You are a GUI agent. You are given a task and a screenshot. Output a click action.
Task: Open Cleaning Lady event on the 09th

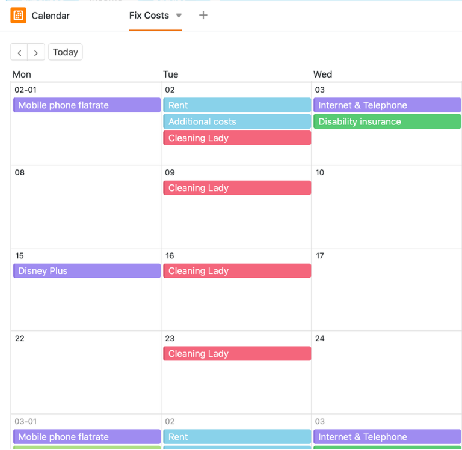(x=237, y=188)
